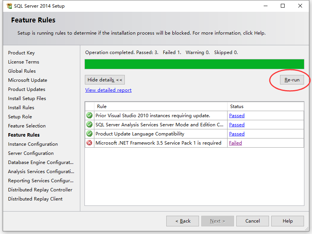The width and height of the screenshot is (312, 234).
Task: Click the green check icon for Product Update Language rule
Action: pos(89,134)
